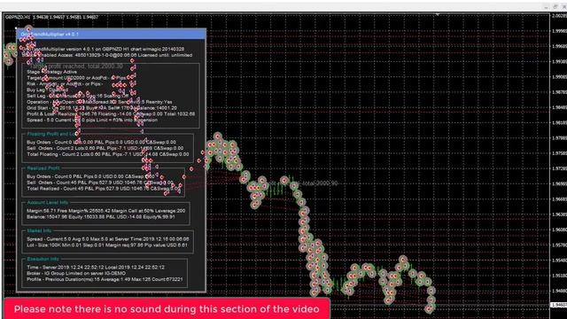Click the 'Buy Leg' status row
The height and width of the screenshot is (319, 567).
tap(47, 89)
